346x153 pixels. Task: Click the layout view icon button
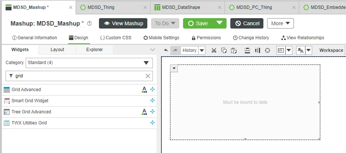281,50
